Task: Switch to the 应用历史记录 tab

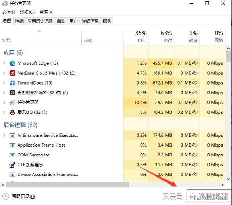Action: [x=40, y=21]
